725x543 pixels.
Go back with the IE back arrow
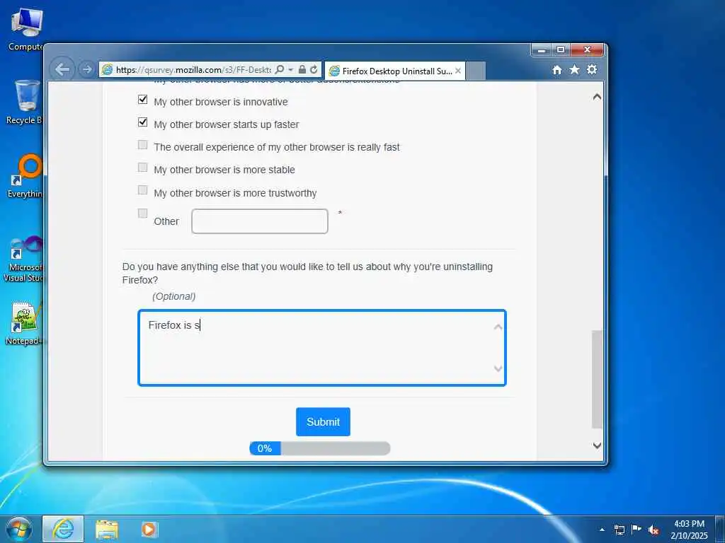coord(62,70)
